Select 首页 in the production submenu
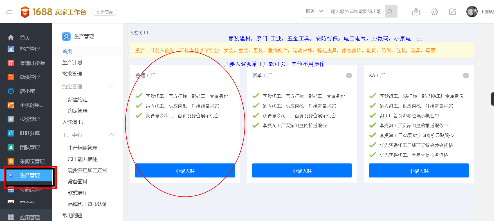The width and height of the screenshot is (494, 221). coord(67,51)
